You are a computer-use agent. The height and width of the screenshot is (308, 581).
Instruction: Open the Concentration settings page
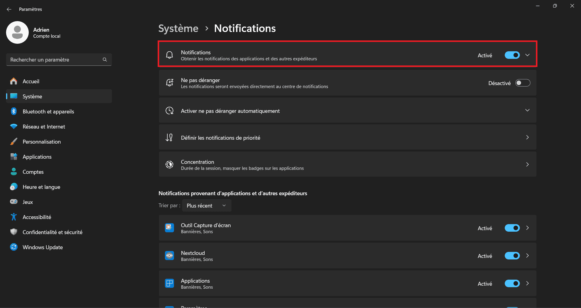(347, 164)
